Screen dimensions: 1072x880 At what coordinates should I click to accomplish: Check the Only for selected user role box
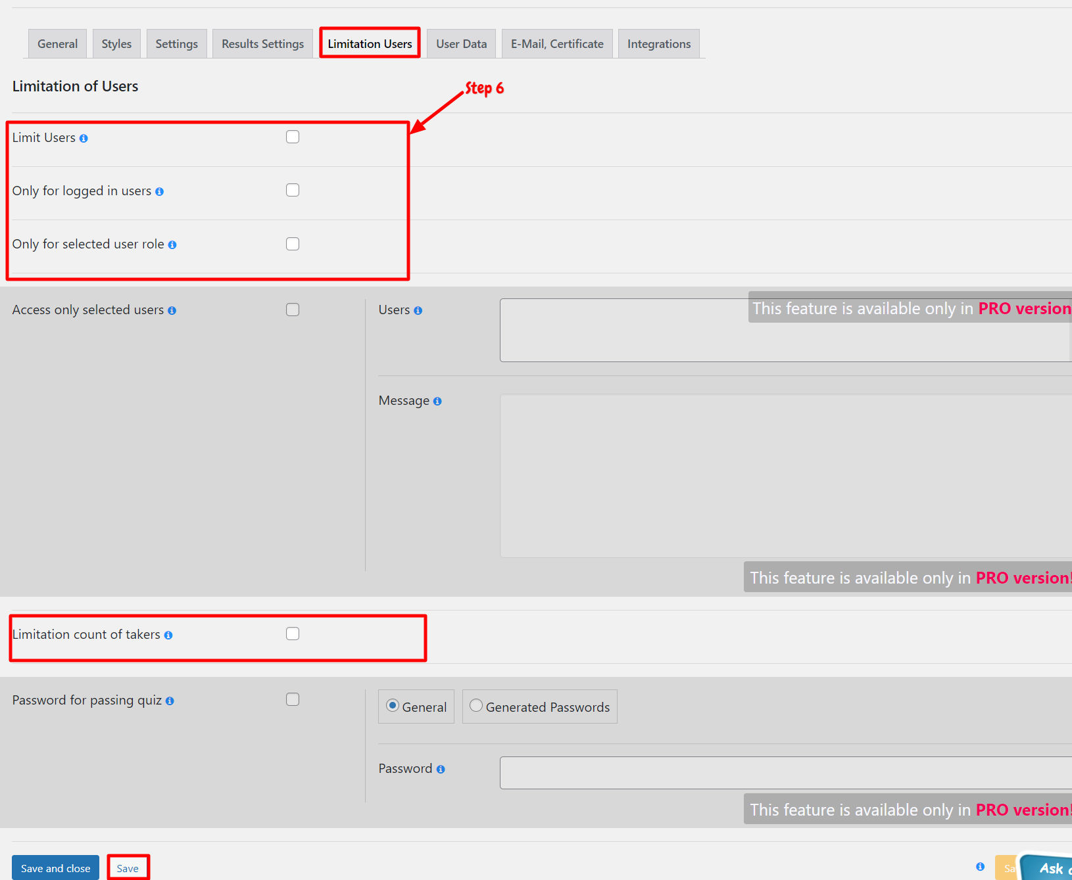(x=293, y=244)
